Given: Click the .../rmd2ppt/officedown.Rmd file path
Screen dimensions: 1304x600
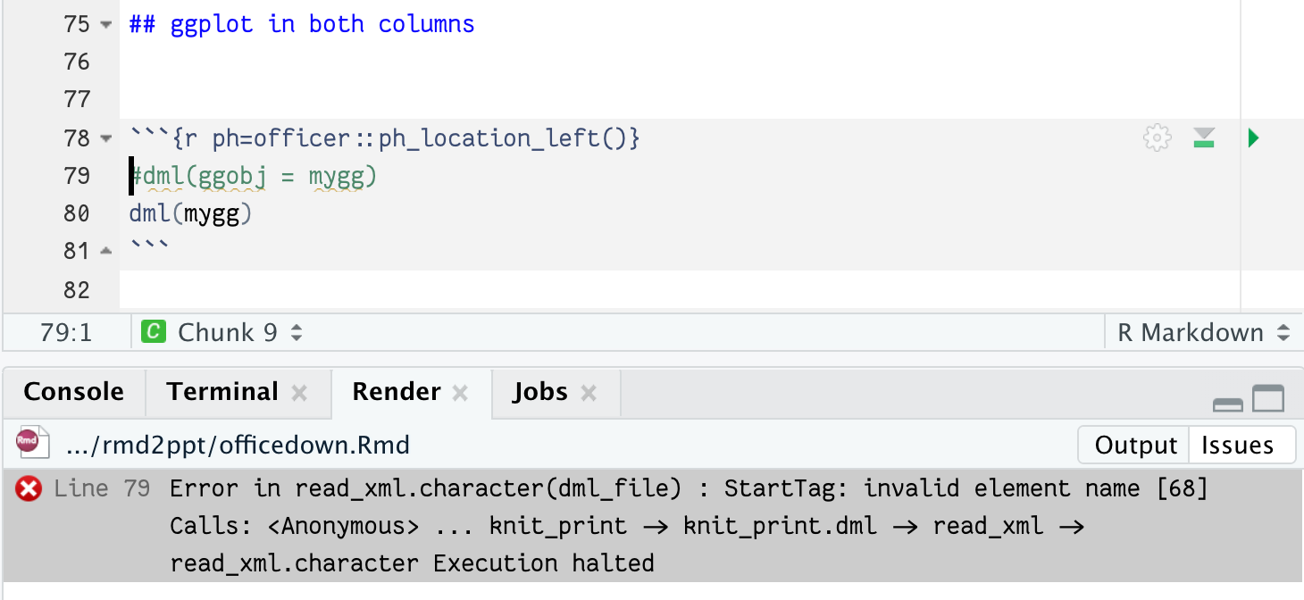Looking at the screenshot, I should point(238,445).
